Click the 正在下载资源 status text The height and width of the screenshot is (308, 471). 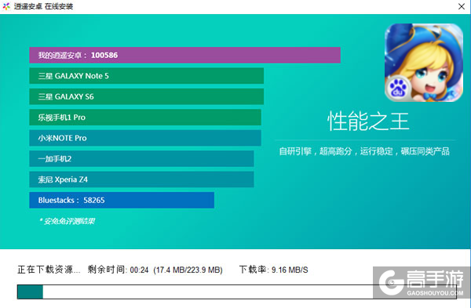(x=49, y=270)
